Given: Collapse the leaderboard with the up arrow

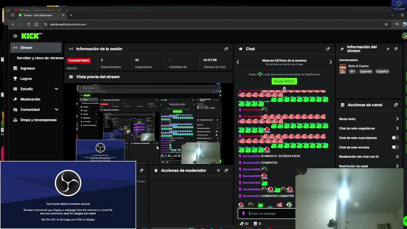Looking at the screenshot, I should click(x=285, y=88).
